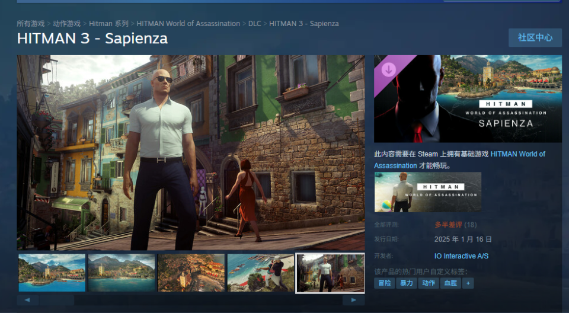Image resolution: width=569 pixels, height=313 pixels.
Task: Select fourth thumbnail with chef on beach
Action: click(x=261, y=273)
